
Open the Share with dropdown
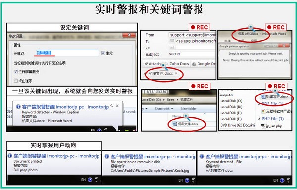164,109
